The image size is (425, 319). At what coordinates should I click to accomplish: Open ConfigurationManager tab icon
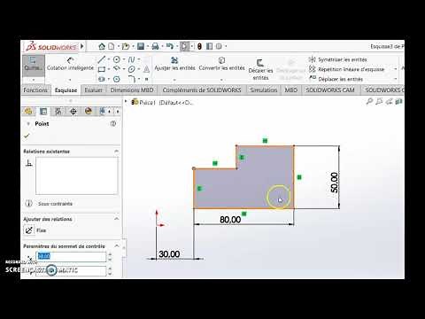coord(58,112)
